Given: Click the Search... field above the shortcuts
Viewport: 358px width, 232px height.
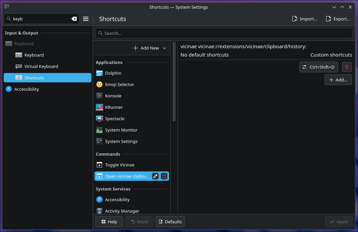Looking at the screenshot, I should tap(224, 33).
